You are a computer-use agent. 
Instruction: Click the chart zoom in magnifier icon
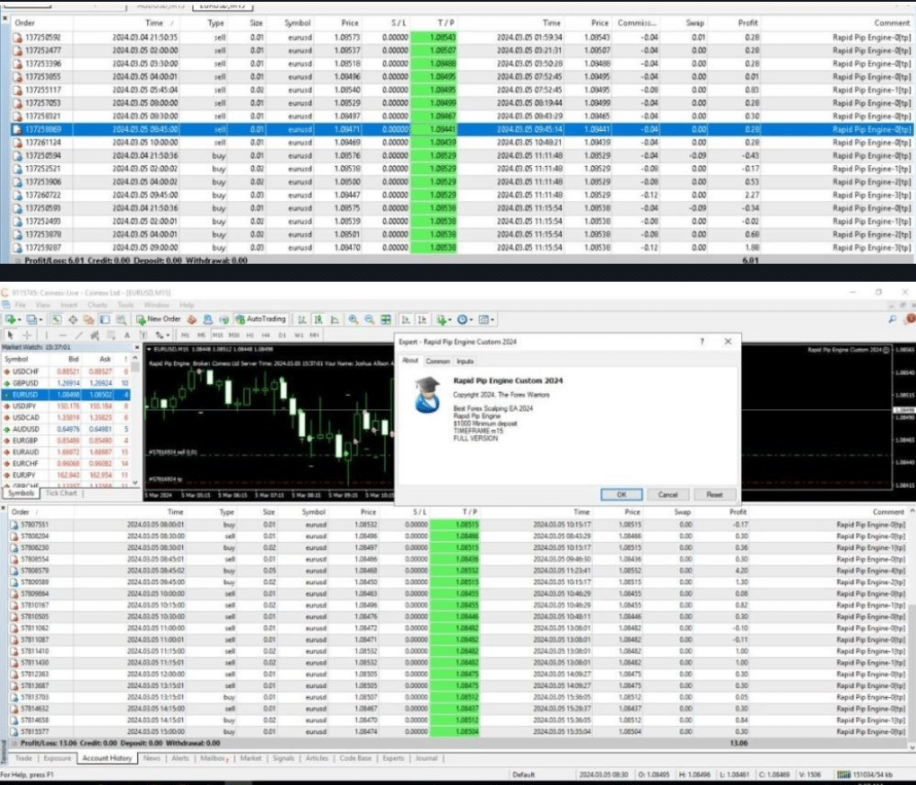coord(352,319)
